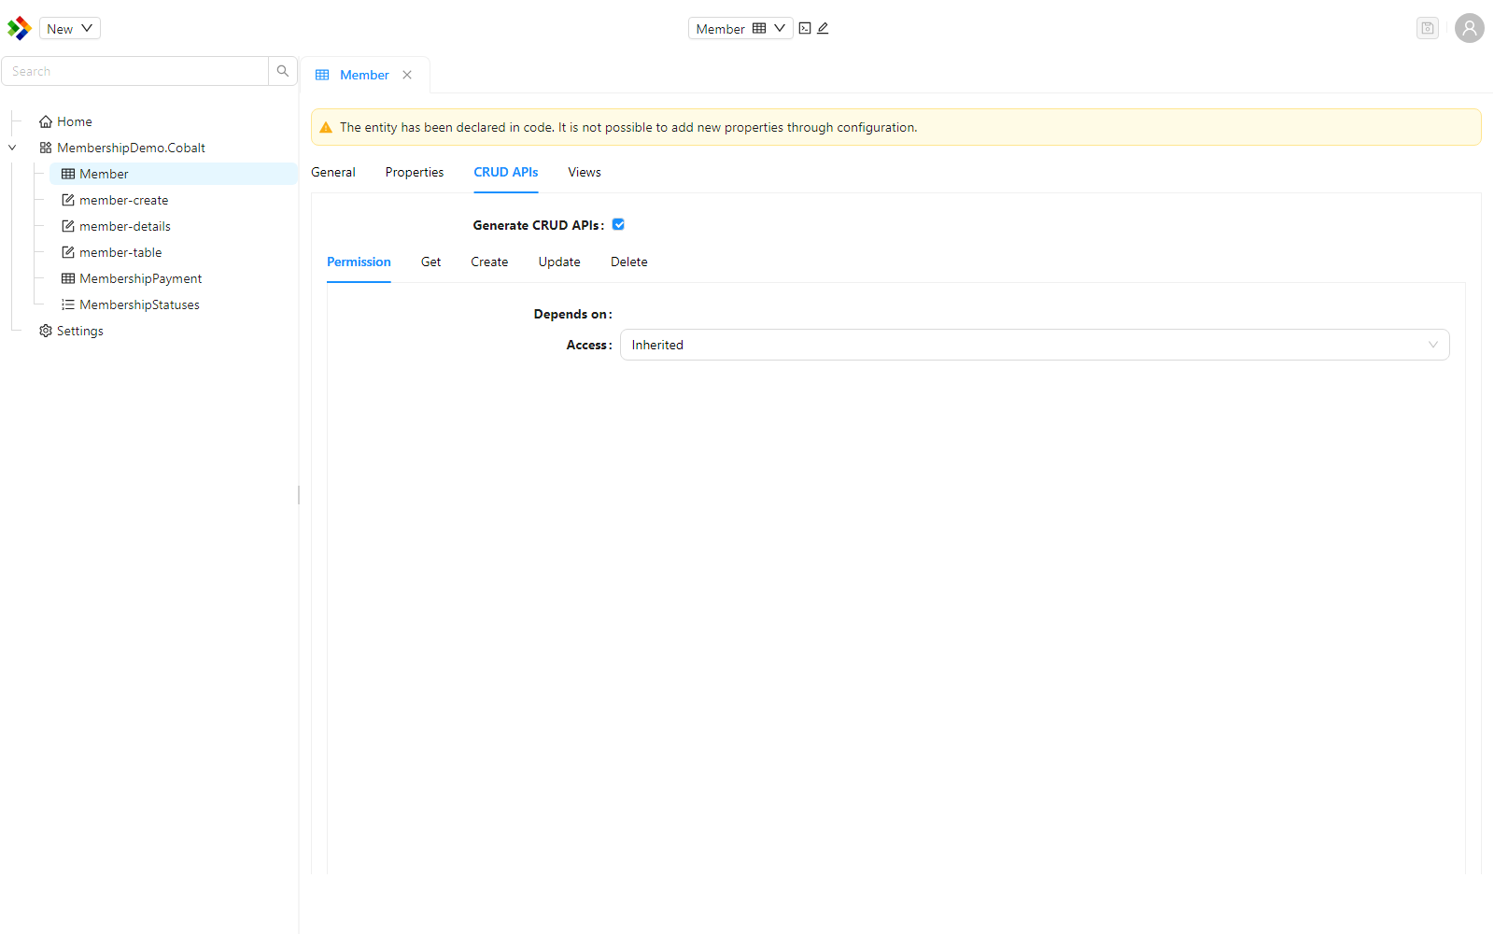The height and width of the screenshot is (934, 1494).
Task: Click the Member table icon in tree
Action: tap(68, 174)
